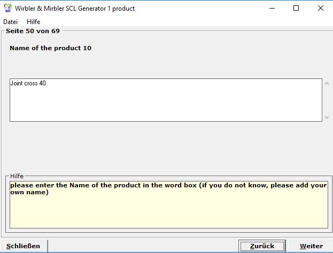Click the 'Seite 50 von 69' page label

click(33, 31)
